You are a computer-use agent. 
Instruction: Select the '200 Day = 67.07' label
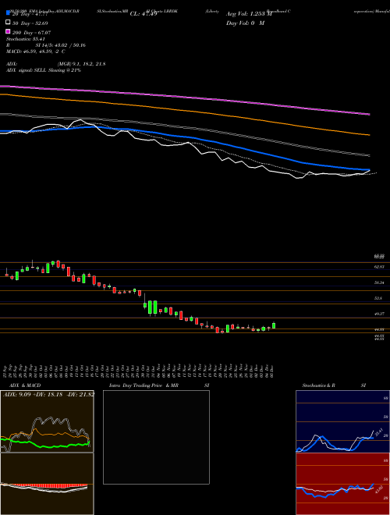pos(31,33)
